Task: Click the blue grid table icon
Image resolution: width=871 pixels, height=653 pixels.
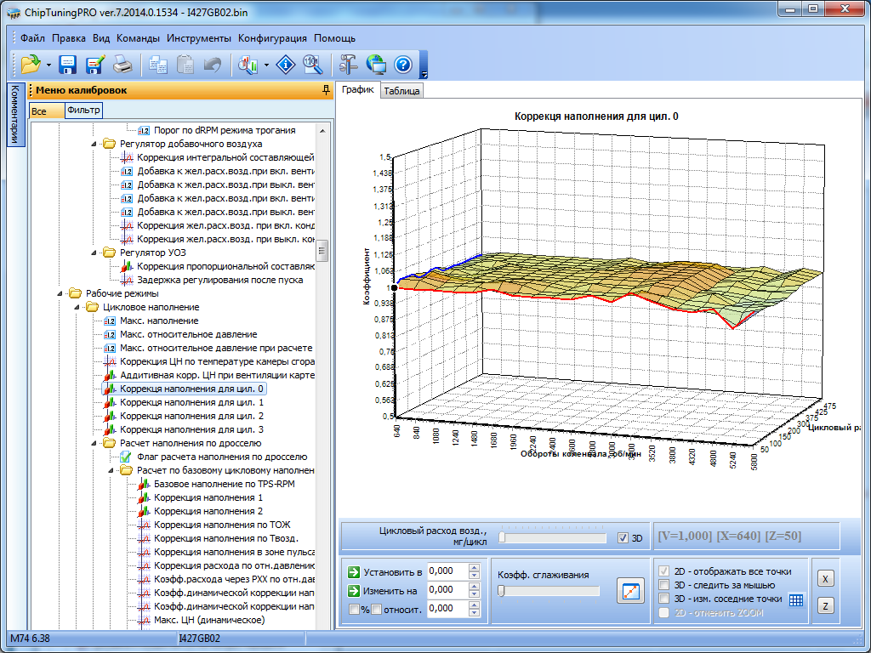Action: (796, 599)
